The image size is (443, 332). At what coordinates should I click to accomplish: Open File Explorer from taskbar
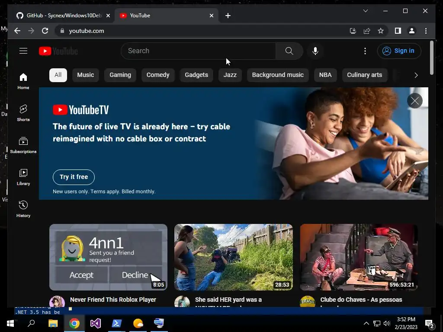click(53, 323)
